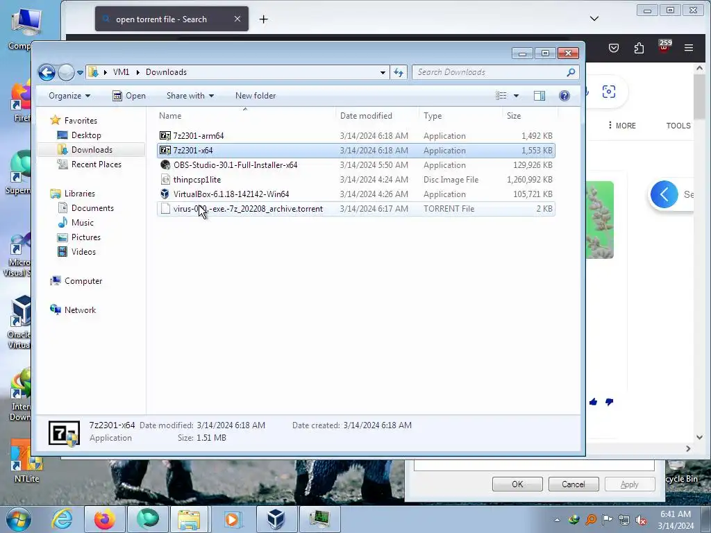Image resolution: width=711 pixels, height=533 pixels.
Task: Open Network in navigation pane
Action: coord(80,310)
